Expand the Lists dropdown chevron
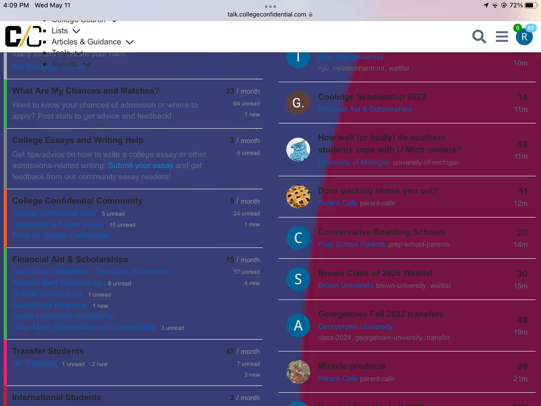Viewport: 541px width, 406px height. pos(76,31)
